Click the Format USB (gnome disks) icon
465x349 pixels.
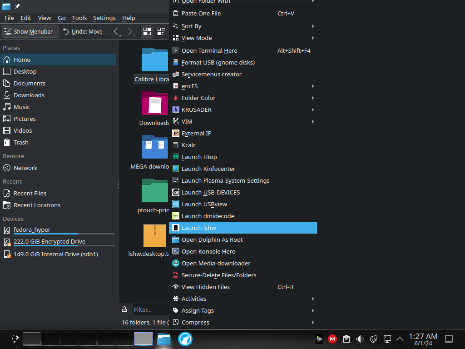[x=176, y=62]
